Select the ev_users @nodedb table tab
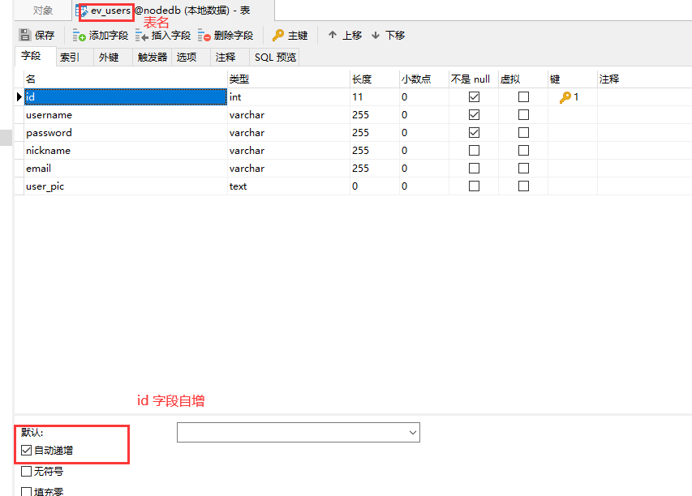This screenshot has width=692, height=496. coord(173,11)
